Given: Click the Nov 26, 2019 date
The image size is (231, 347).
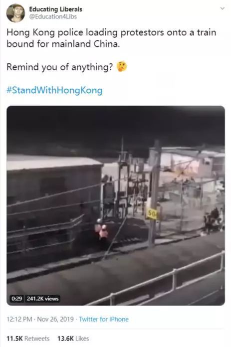Looking at the screenshot, I should [x=55, y=319].
